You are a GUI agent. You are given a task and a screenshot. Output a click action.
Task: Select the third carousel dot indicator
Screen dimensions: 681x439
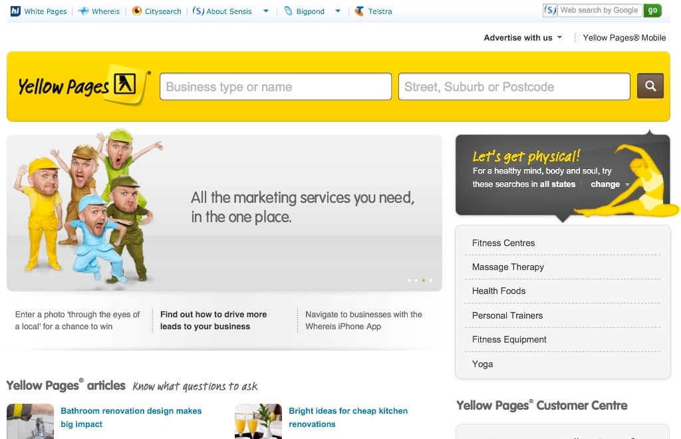coord(423,280)
